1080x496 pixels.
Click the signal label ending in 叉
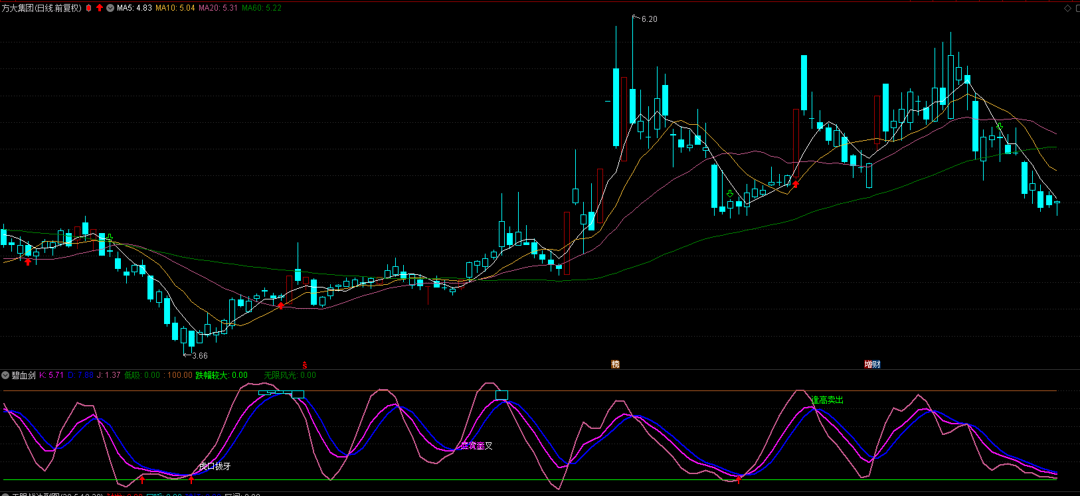pos(477,446)
